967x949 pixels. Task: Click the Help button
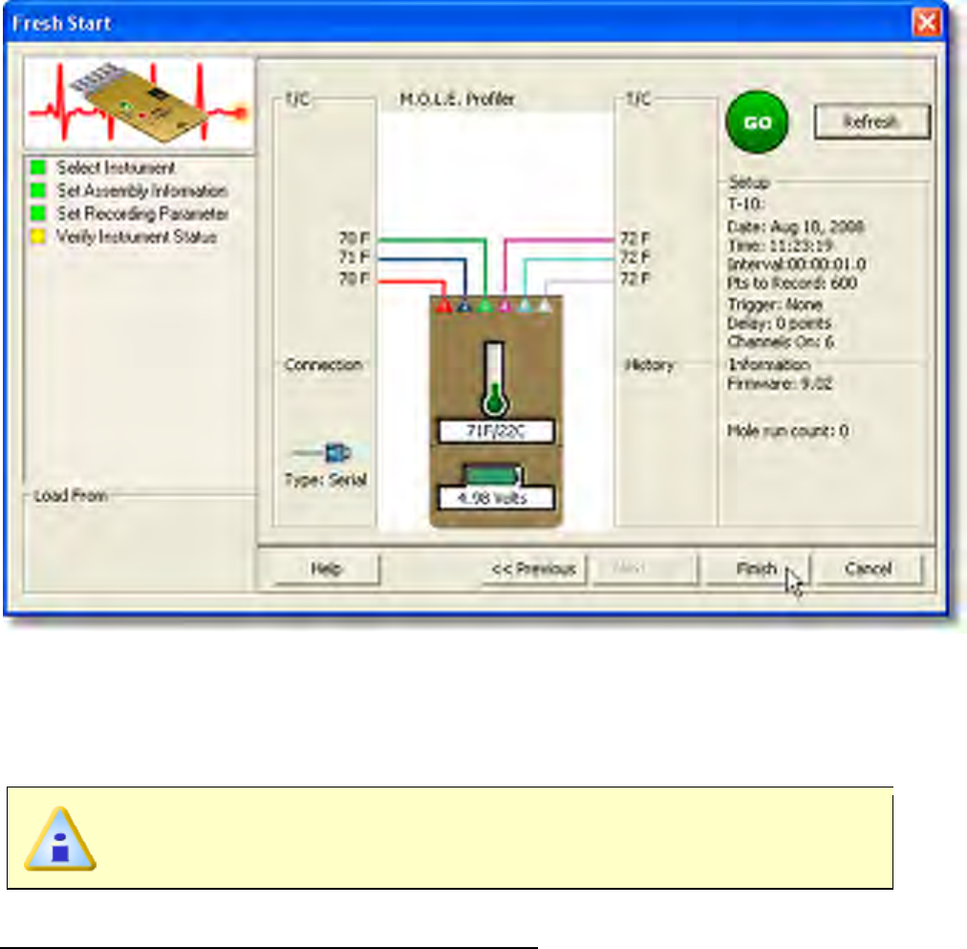pos(326,569)
